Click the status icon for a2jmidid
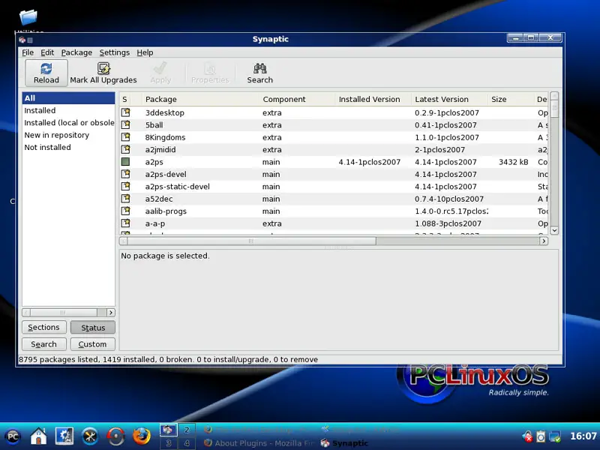Image resolution: width=600 pixels, height=450 pixels. pos(125,149)
